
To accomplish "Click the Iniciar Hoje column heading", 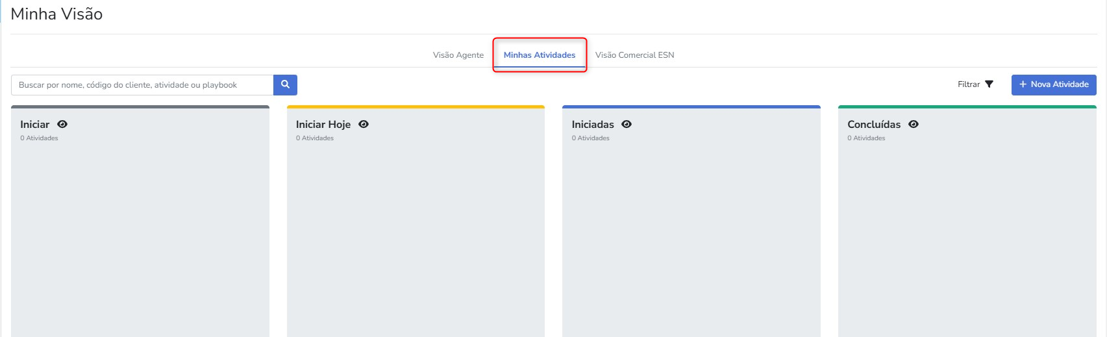I will click(323, 125).
